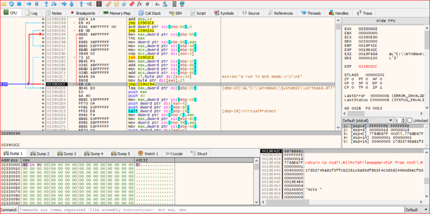Open the Calculator icon
This screenshot has width=430, height=214.
click(175, 4)
